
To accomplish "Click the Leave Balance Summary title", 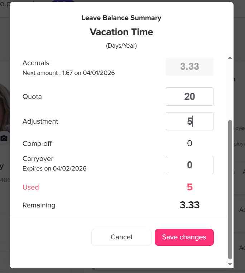I will point(121,18).
